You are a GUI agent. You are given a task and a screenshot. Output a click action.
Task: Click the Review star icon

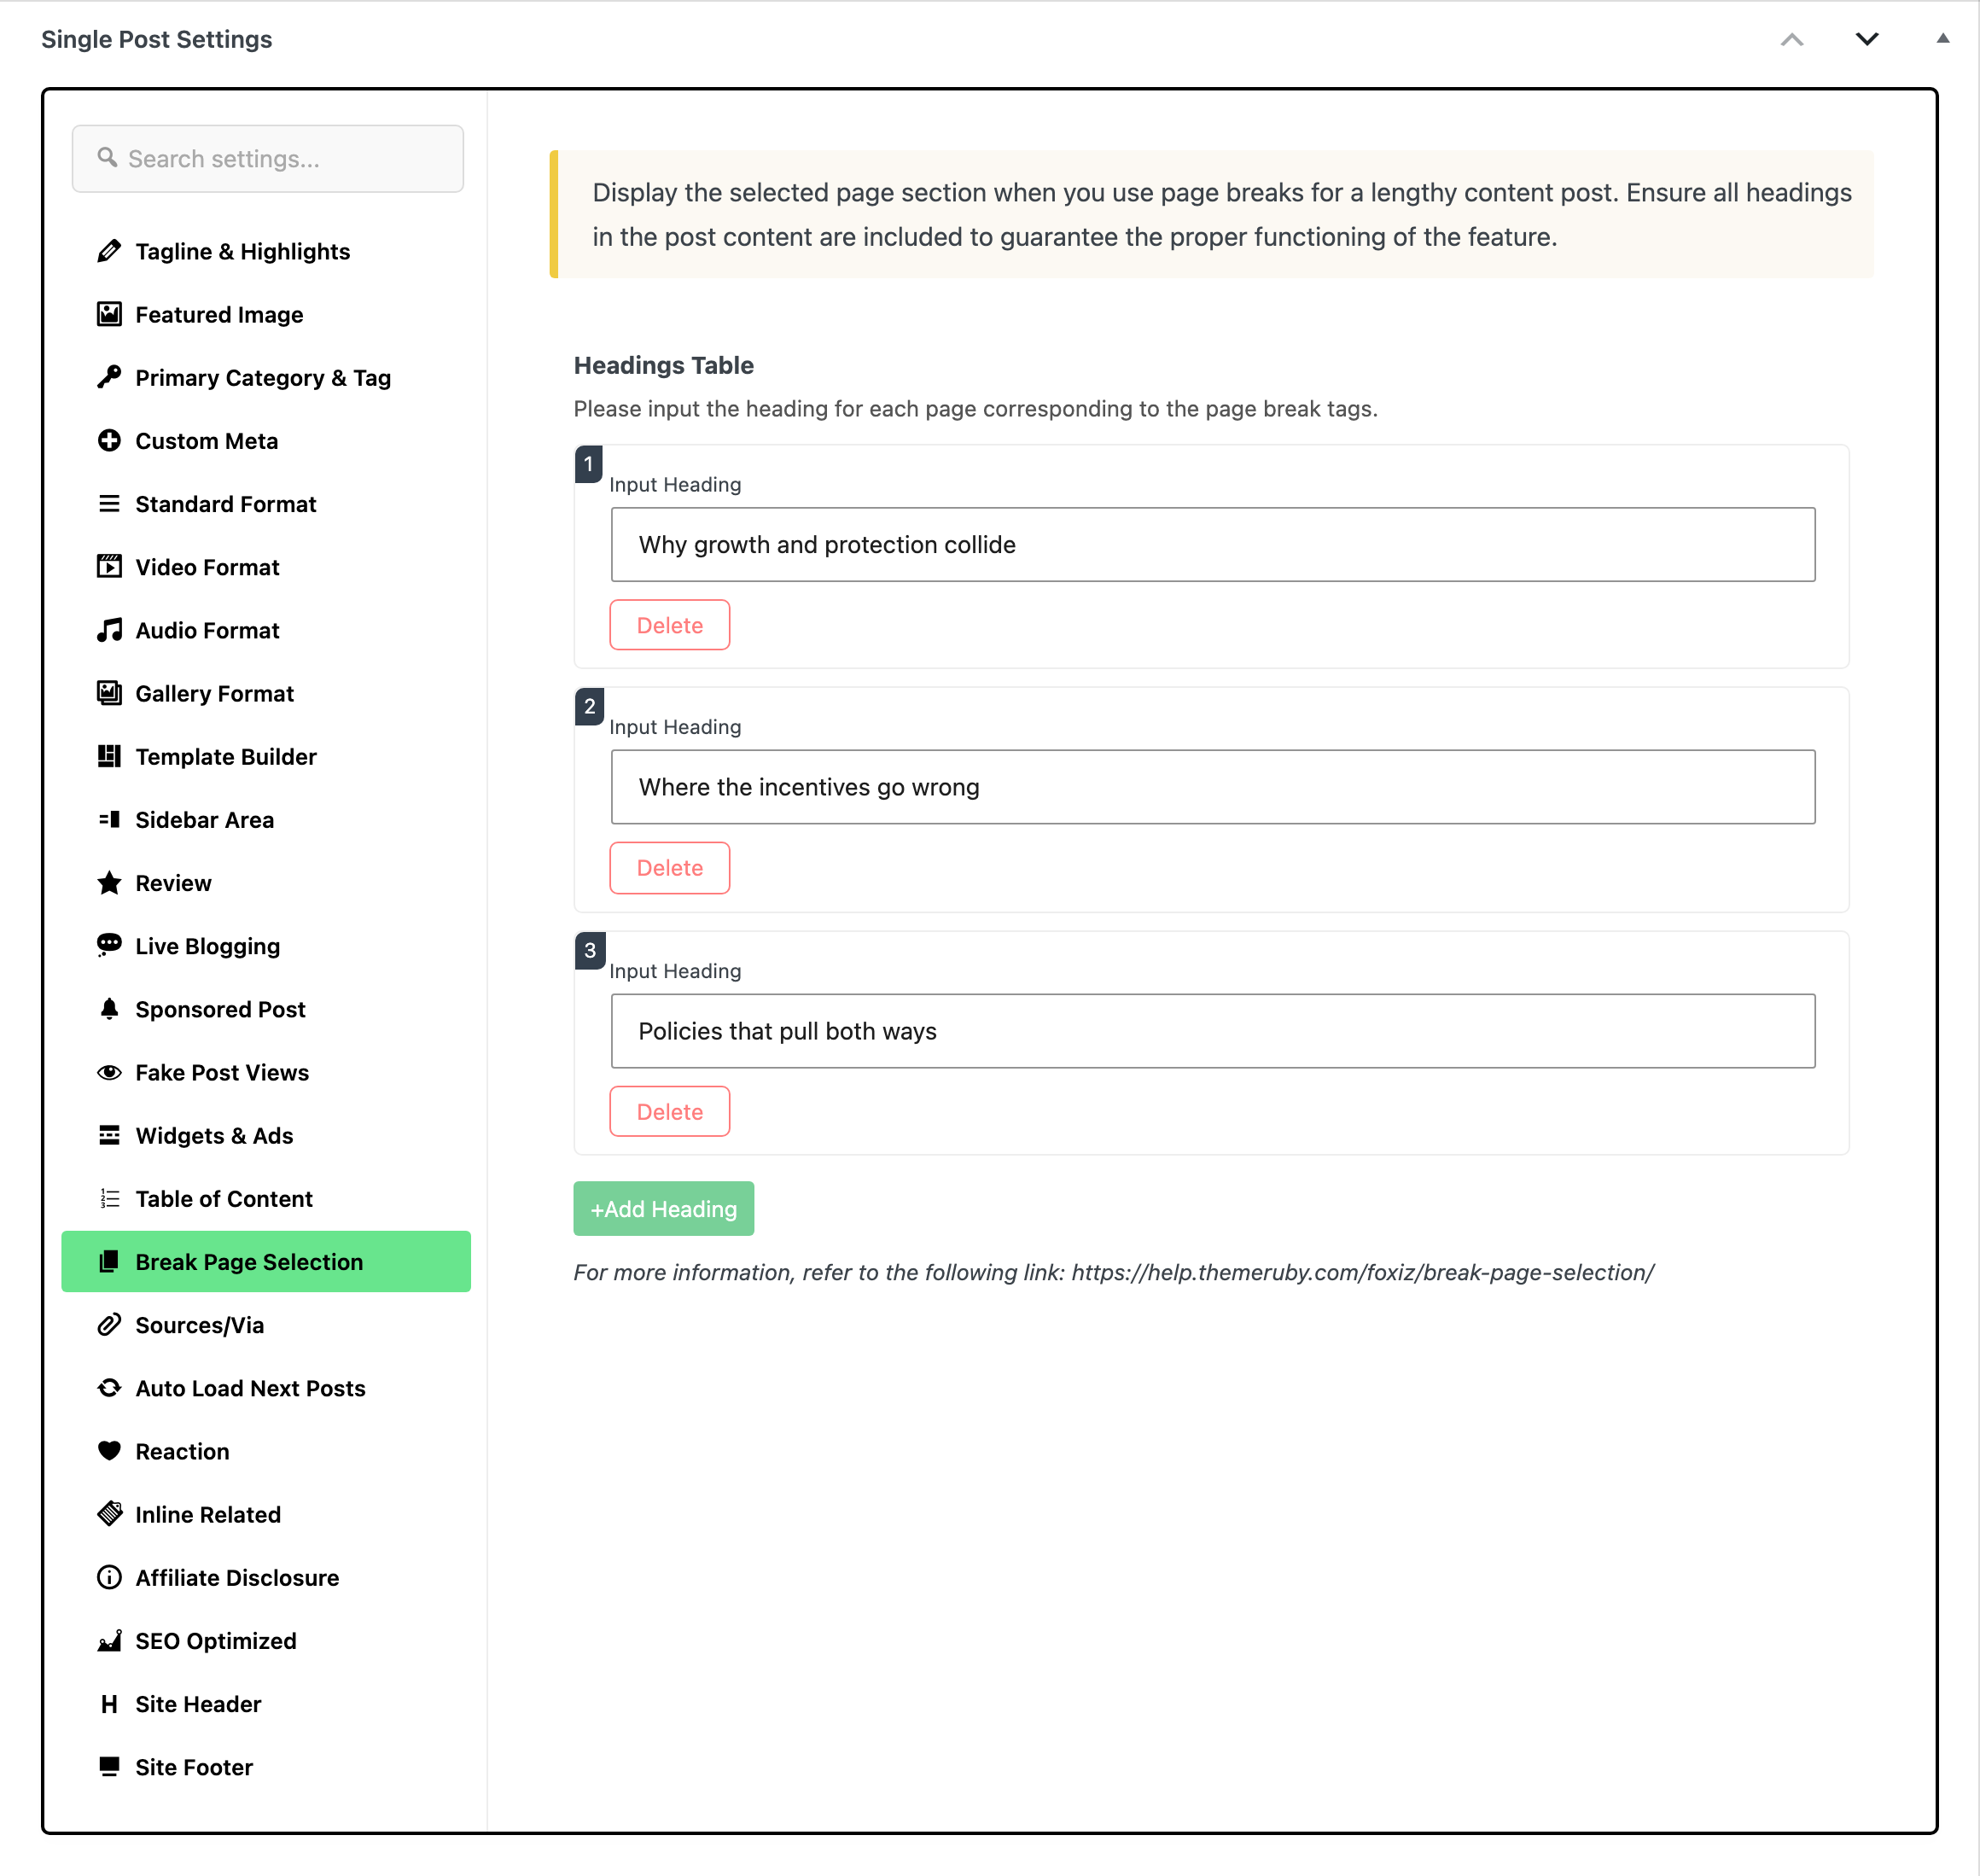point(109,883)
